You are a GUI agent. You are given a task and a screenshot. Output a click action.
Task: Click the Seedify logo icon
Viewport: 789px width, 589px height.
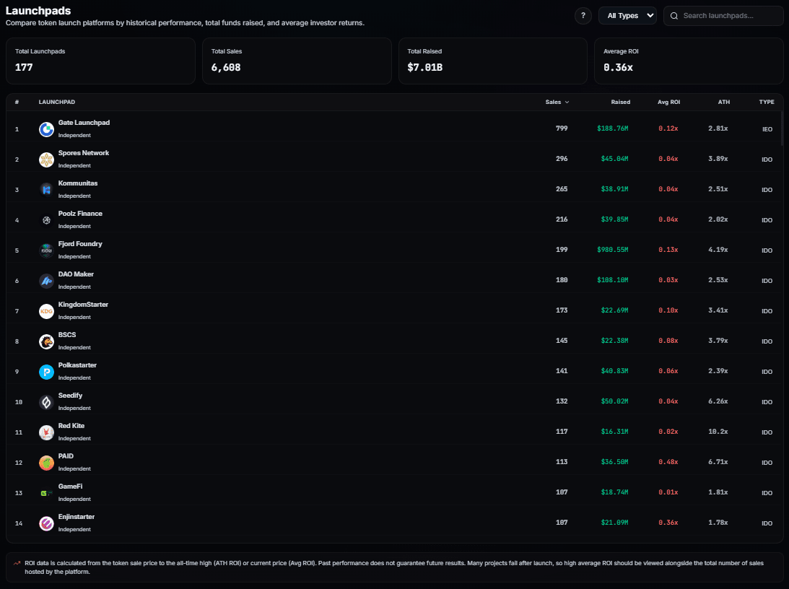(46, 402)
